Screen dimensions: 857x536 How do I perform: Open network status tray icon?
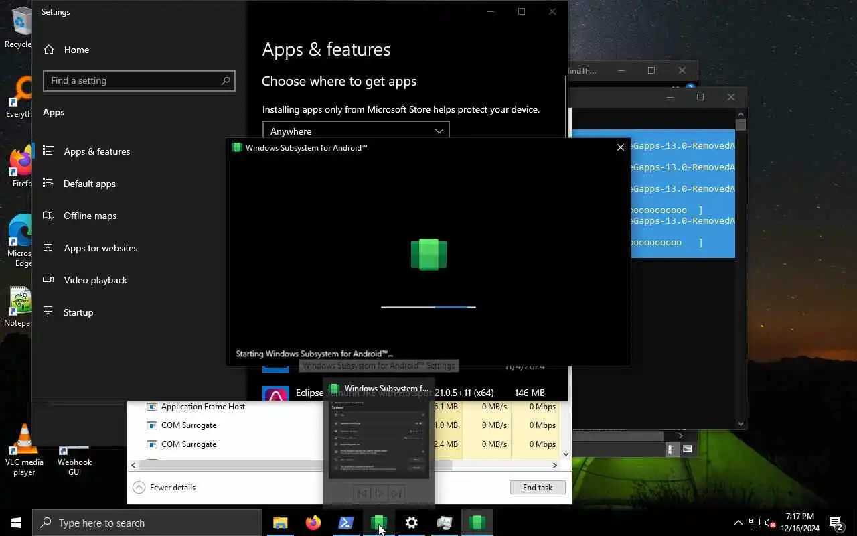coord(754,523)
